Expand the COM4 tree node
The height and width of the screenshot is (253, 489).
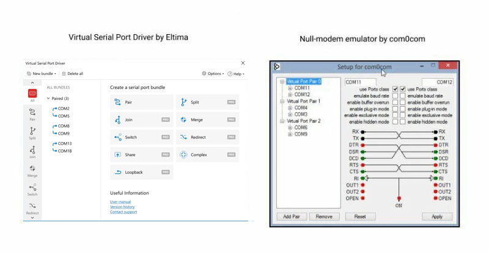point(290,108)
